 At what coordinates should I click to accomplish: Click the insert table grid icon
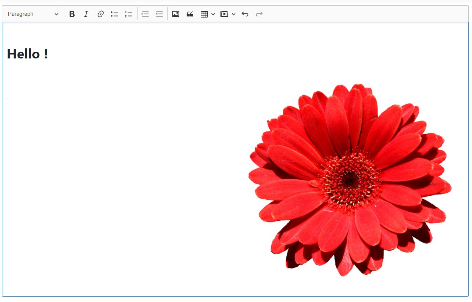click(204, 14)
